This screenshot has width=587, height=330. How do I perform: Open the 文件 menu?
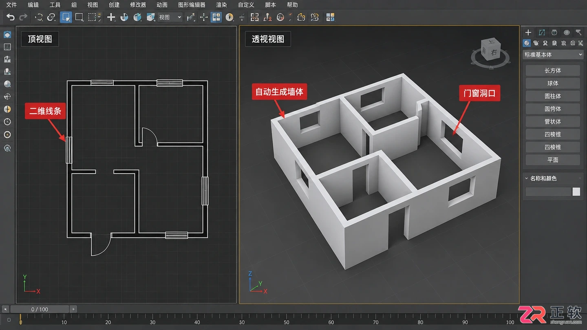click(x=11, y=5)
